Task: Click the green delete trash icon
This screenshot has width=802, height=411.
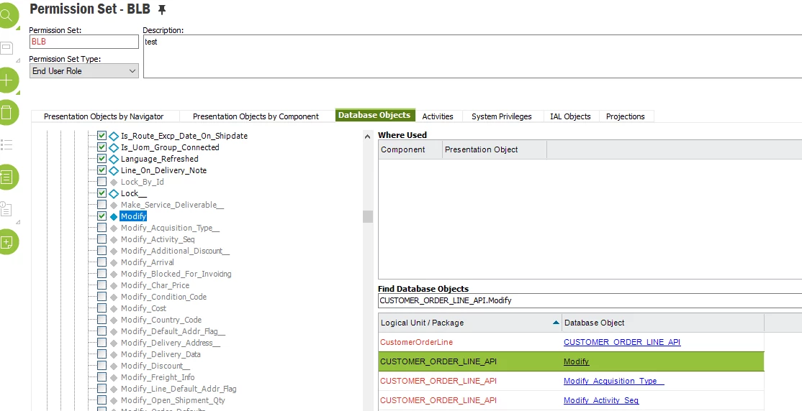Action: (6, 112)
